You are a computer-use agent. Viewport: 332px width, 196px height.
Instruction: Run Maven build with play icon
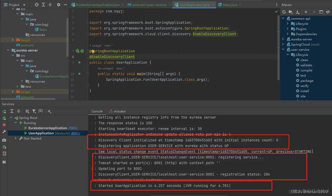click(x=314, y=12)
